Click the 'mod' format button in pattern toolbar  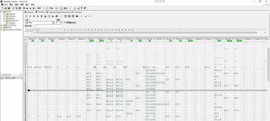tap(85, 16)
